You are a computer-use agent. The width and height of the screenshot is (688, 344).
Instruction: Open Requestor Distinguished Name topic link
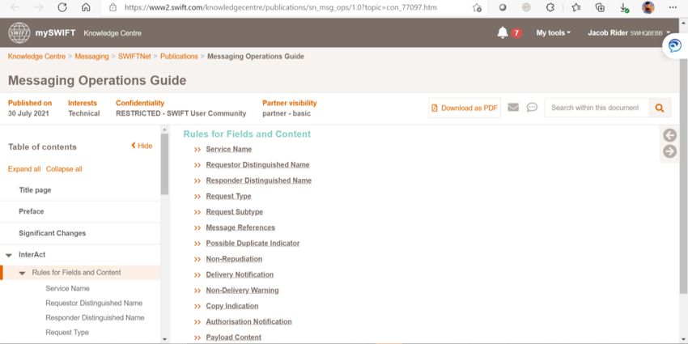(257, 165)
